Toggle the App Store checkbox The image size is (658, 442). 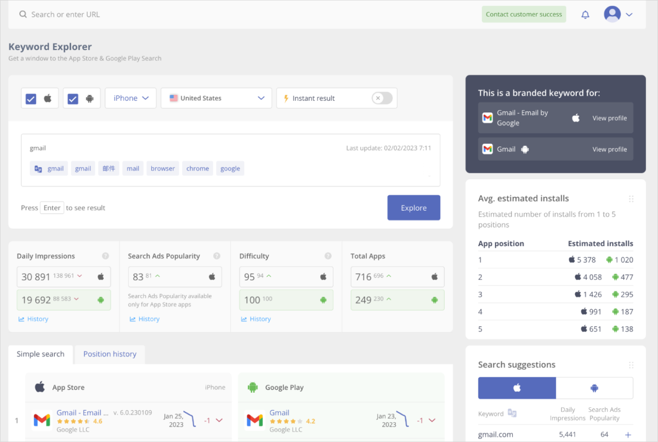pyautogui.click(x=31, y=99)
